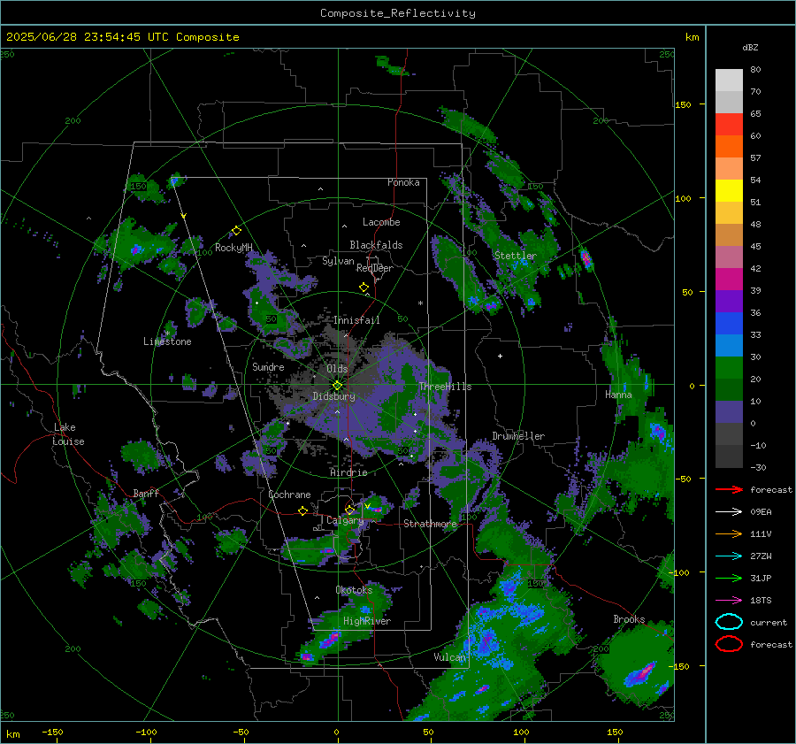Image resolution: width=796 pixels, height=744 pixels.
Task: Click the Blackfalds town label
Action: [x=376, y=245]
